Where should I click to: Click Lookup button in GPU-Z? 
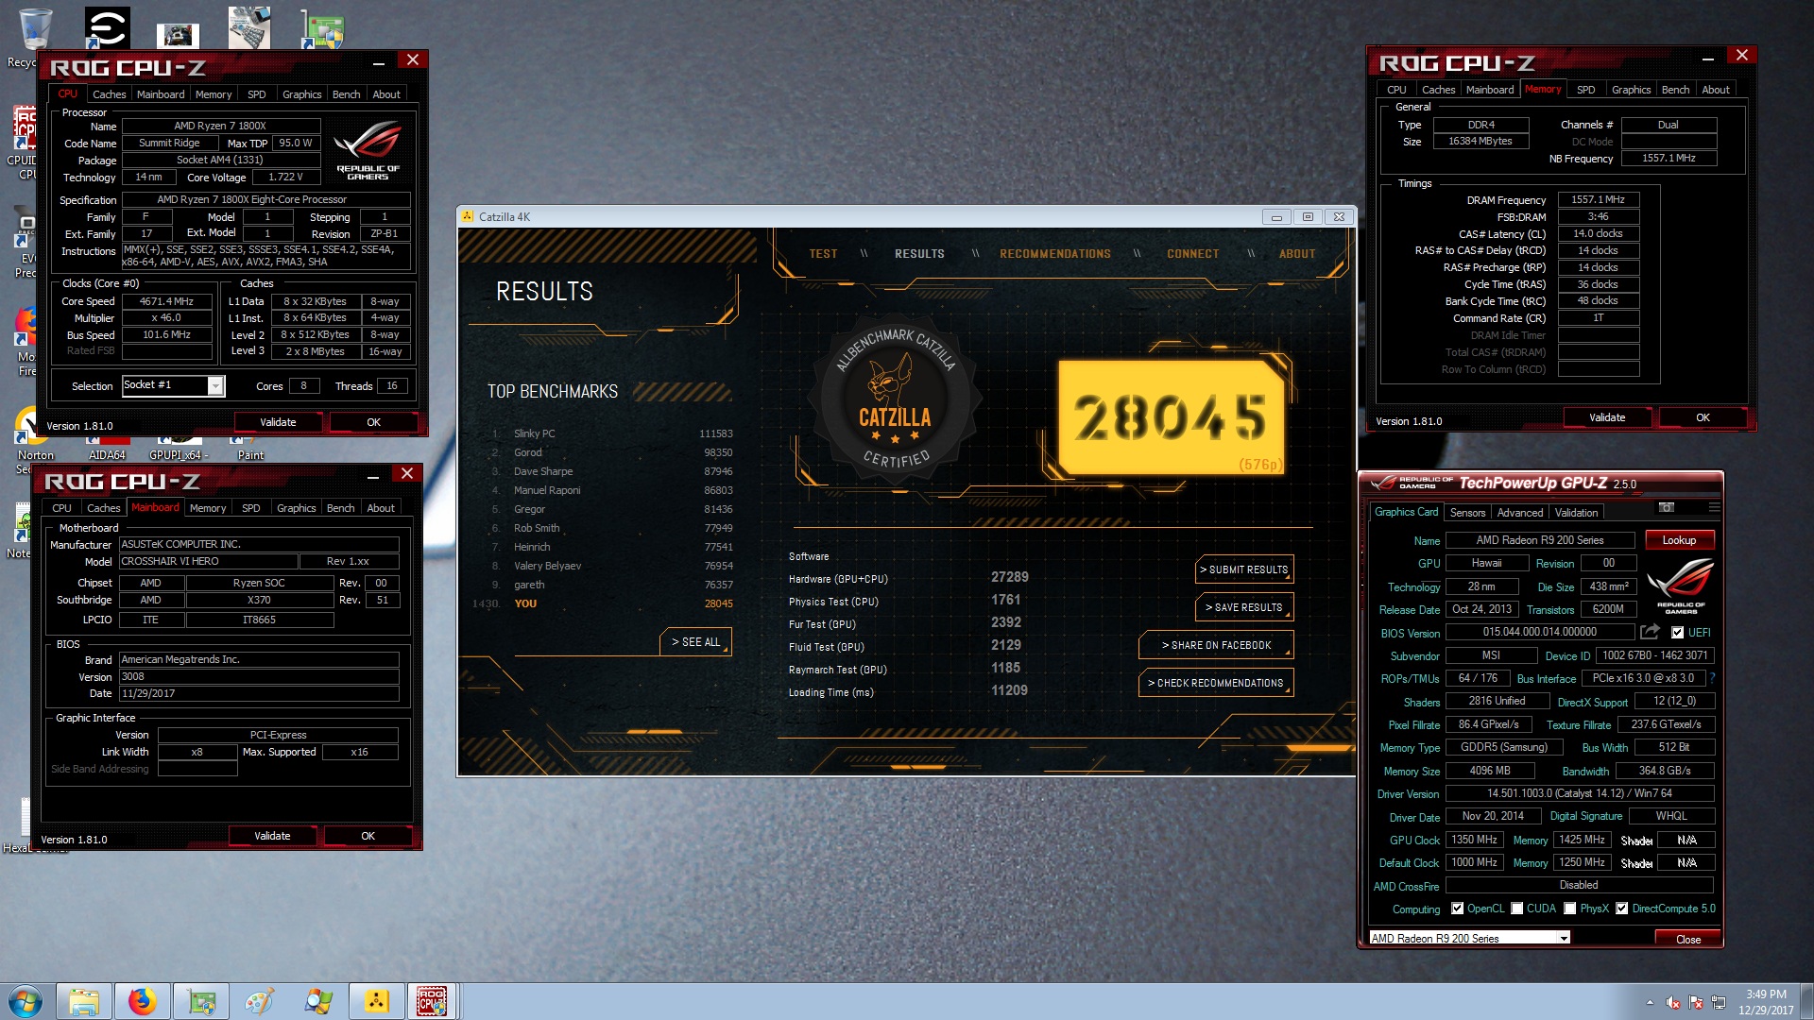(1679, 540)
